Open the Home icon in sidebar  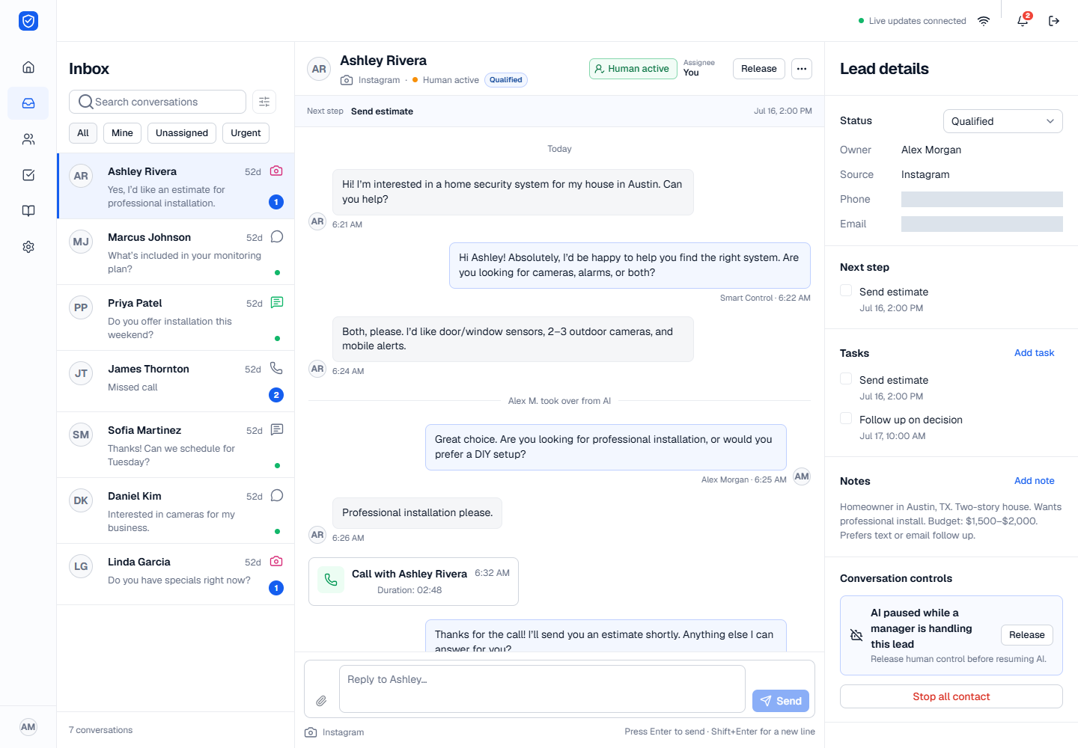pyautogui.click(x=28, y=67)
